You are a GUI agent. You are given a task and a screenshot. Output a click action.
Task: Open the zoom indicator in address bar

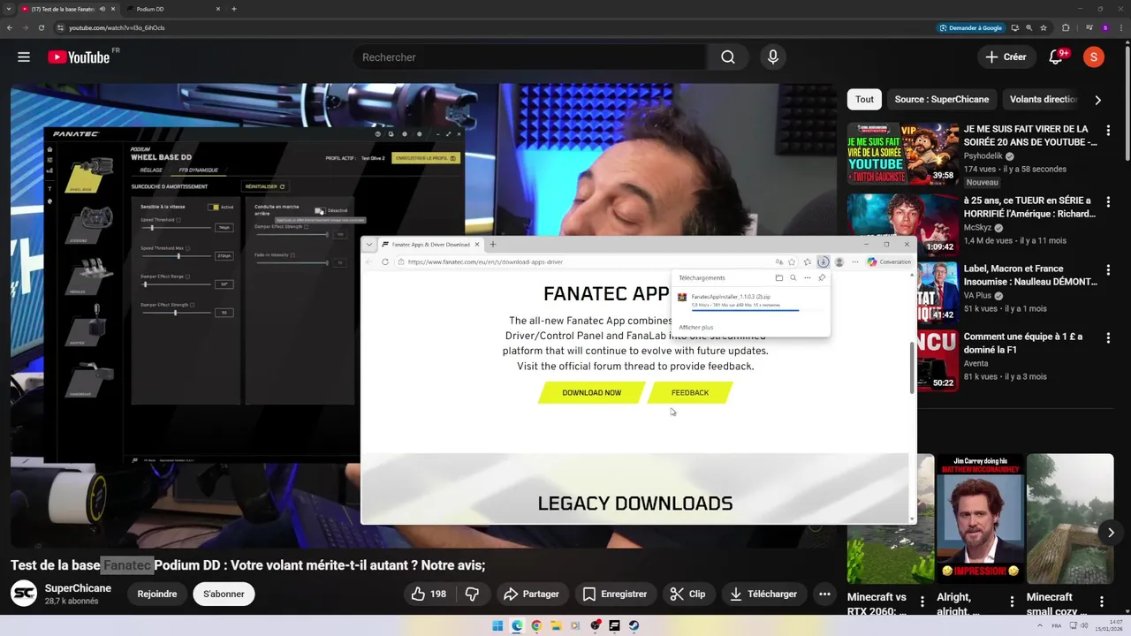coord(1029,27)
